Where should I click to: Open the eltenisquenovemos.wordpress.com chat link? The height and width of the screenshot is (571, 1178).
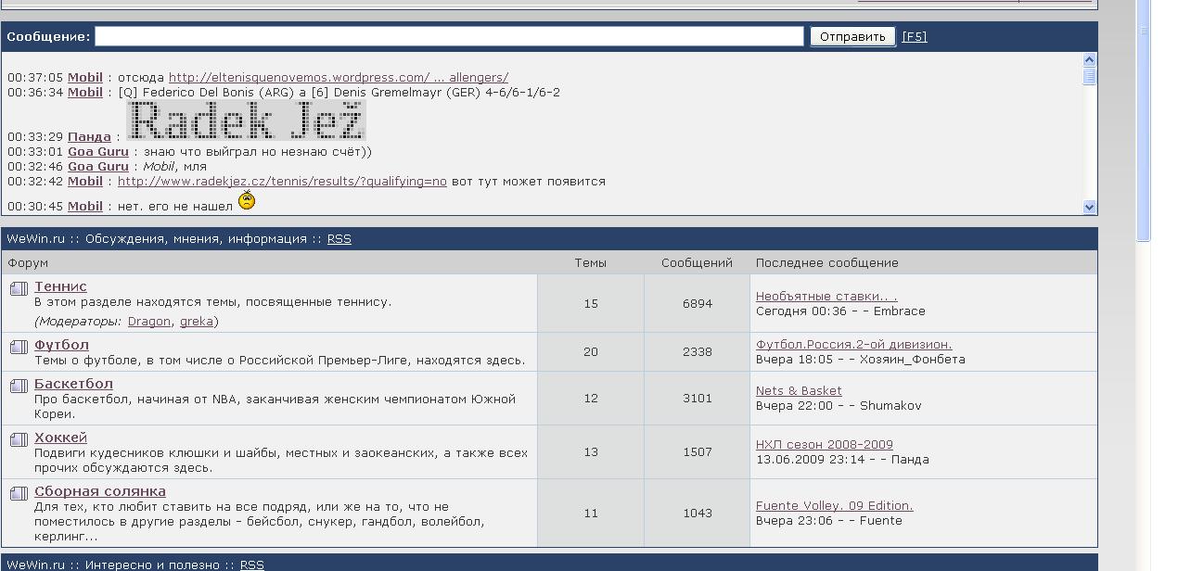(x=338, y=78)
